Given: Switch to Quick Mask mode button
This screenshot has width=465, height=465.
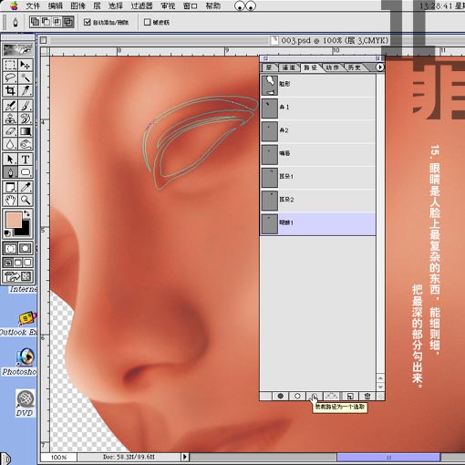Looking at the screenshot, I should (26, 249).
